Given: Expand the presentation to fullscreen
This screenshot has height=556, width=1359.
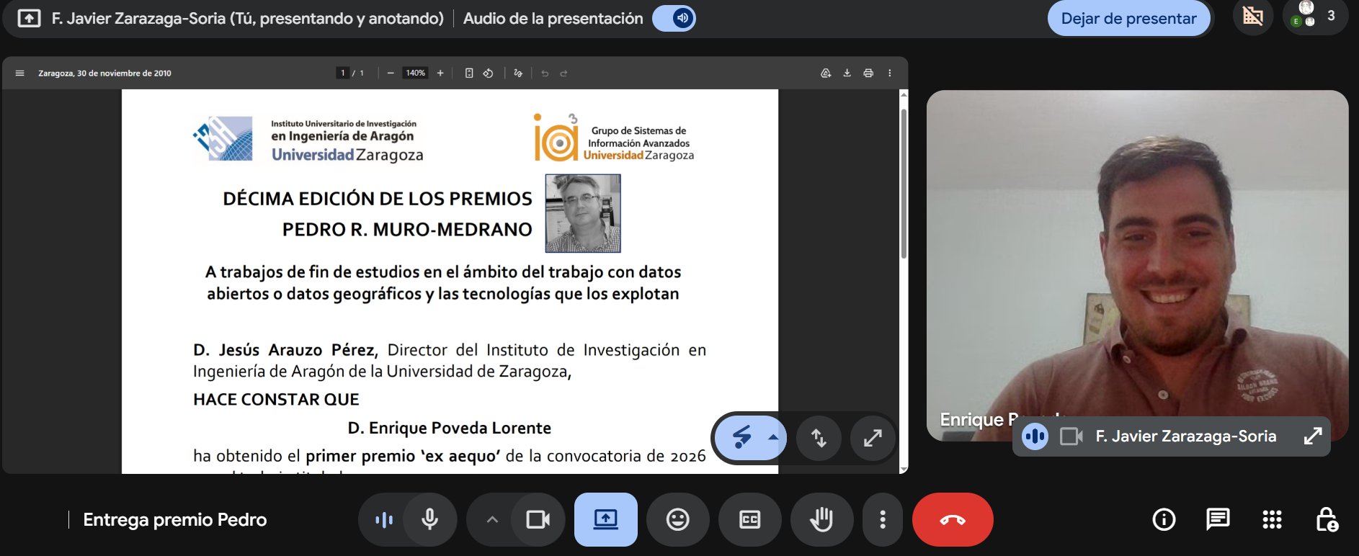Looking at the screenshot, I should (x=873, y=438).
